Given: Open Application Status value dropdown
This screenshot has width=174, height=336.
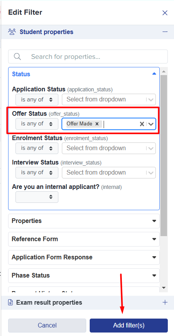Looking at the screenshot, I should (109, 99).
